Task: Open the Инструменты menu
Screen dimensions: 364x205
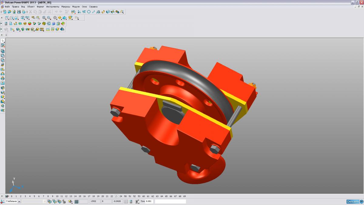Action: point(53,6)
